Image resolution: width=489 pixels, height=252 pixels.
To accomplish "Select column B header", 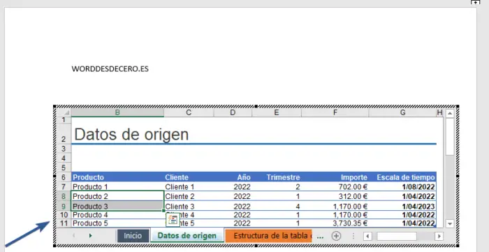I will [x=117, y=112].
